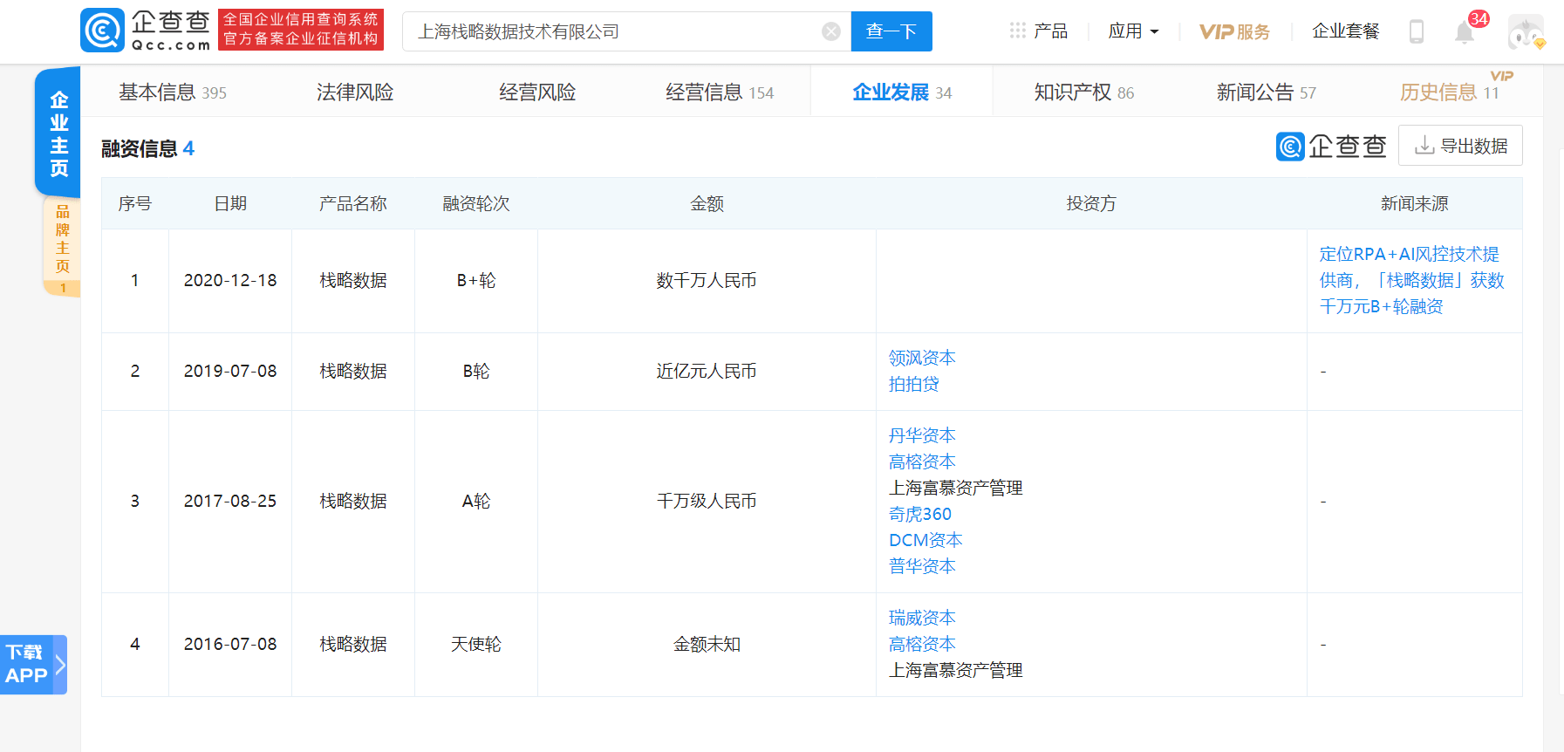1564x752 pixels.
Task: Select the 千万级人民币 amount cell
Action: (707, 501)
